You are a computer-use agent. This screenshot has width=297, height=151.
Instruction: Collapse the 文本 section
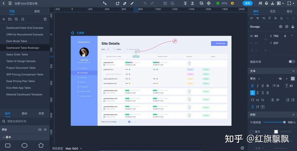click(x=293, y=71)
